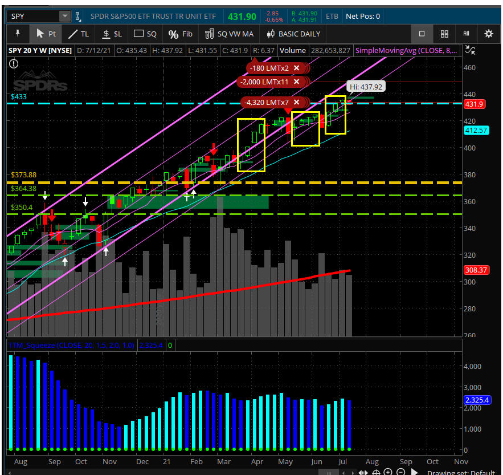The width and height of the screenshot is (503, 475).
Task: Apply the SQ VW MA study set
Action: (x=230, y=34)
